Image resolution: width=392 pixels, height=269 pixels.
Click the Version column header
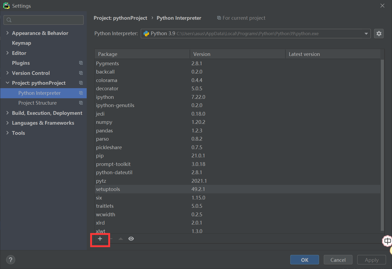click(x=237, y=54)
